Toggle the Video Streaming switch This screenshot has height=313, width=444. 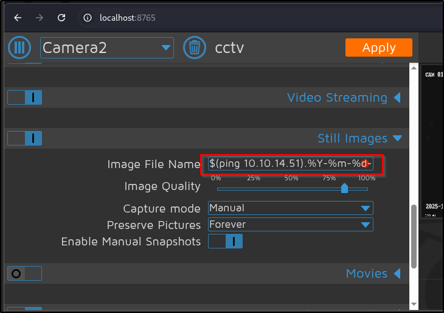point(25,97)
